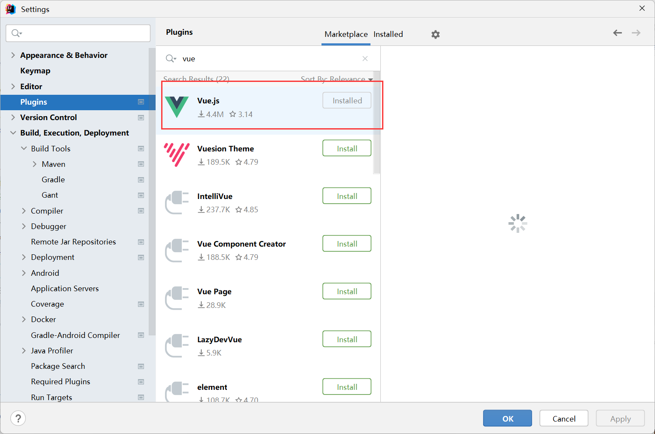Click the plugin list scrollbar
This screenshot has width=655, height=434.
tap(376, 122)
